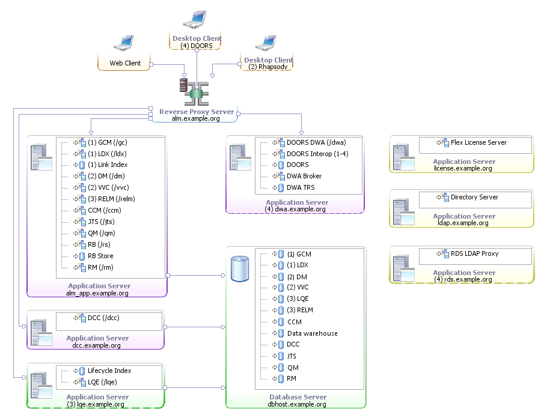Click the (4) dwa.example.org hostname label
The height and width of the screenshot is (415, 541).
pos(295,209)
